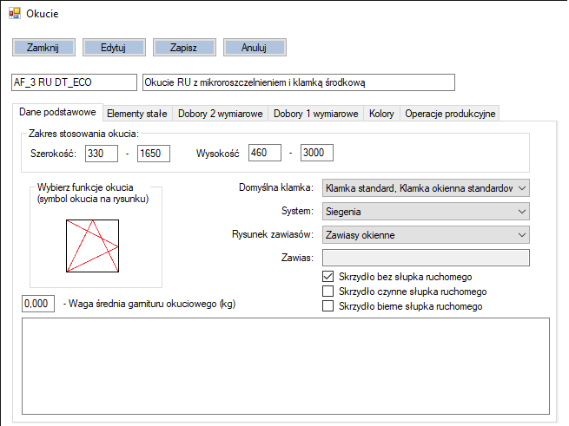Expand the System dropdown showing Siegenia

pos(426,212)
